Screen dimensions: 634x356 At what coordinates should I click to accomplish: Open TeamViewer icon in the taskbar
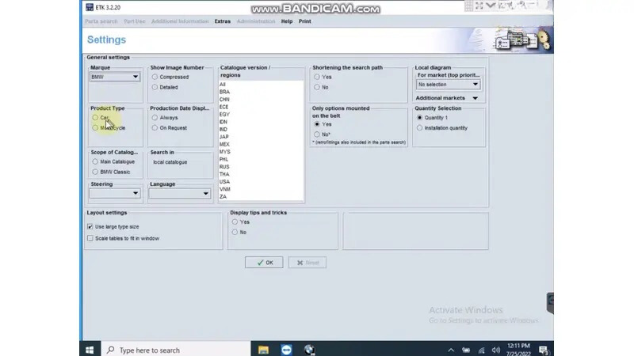(286, 350)
